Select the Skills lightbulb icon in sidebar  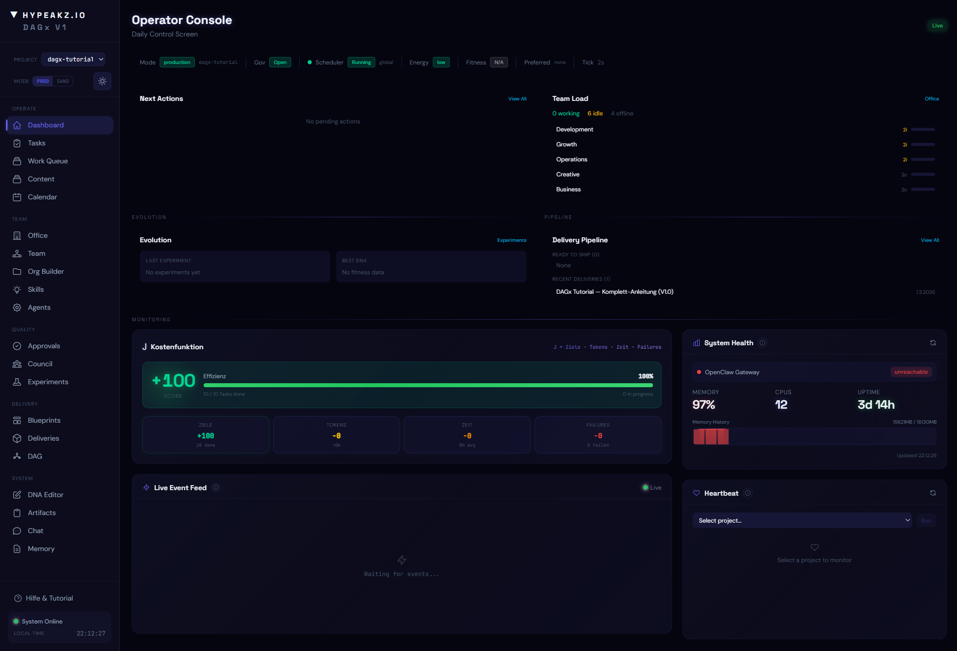pyautogui.click(x=17, y=289)
